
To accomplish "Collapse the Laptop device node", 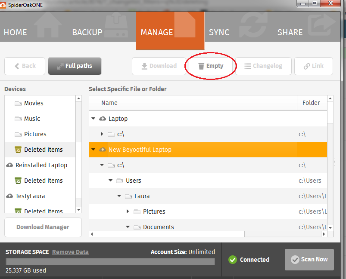I will (94, 119).
